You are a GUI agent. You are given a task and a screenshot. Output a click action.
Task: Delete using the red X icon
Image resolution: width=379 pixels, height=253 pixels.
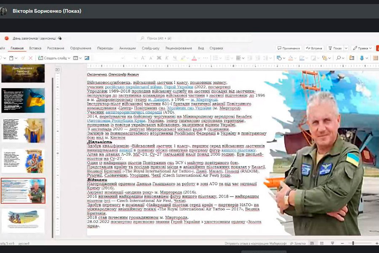[x=30, y=58]
